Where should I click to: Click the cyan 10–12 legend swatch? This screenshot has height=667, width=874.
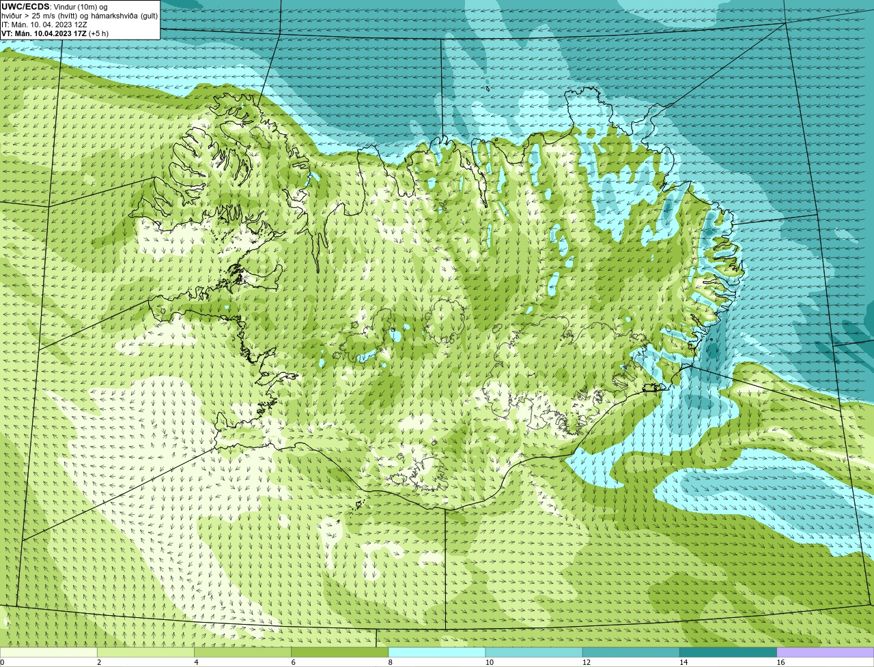click(534, 653)
